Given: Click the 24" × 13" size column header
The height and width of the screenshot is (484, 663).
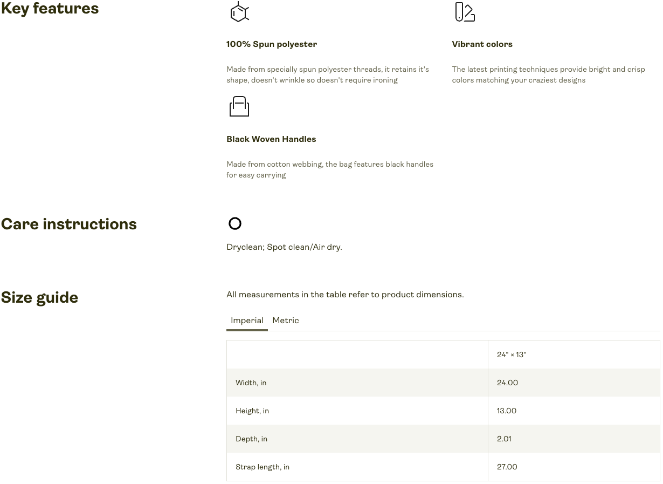Looking at the screenshot, I should pyautogui.click(x=512, y=355).
